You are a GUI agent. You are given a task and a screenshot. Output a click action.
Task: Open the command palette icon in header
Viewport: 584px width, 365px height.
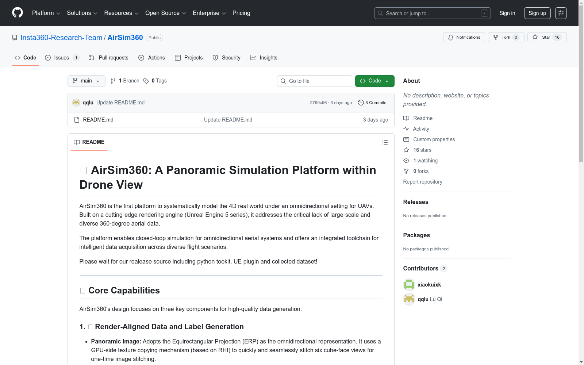click(561, 13)
